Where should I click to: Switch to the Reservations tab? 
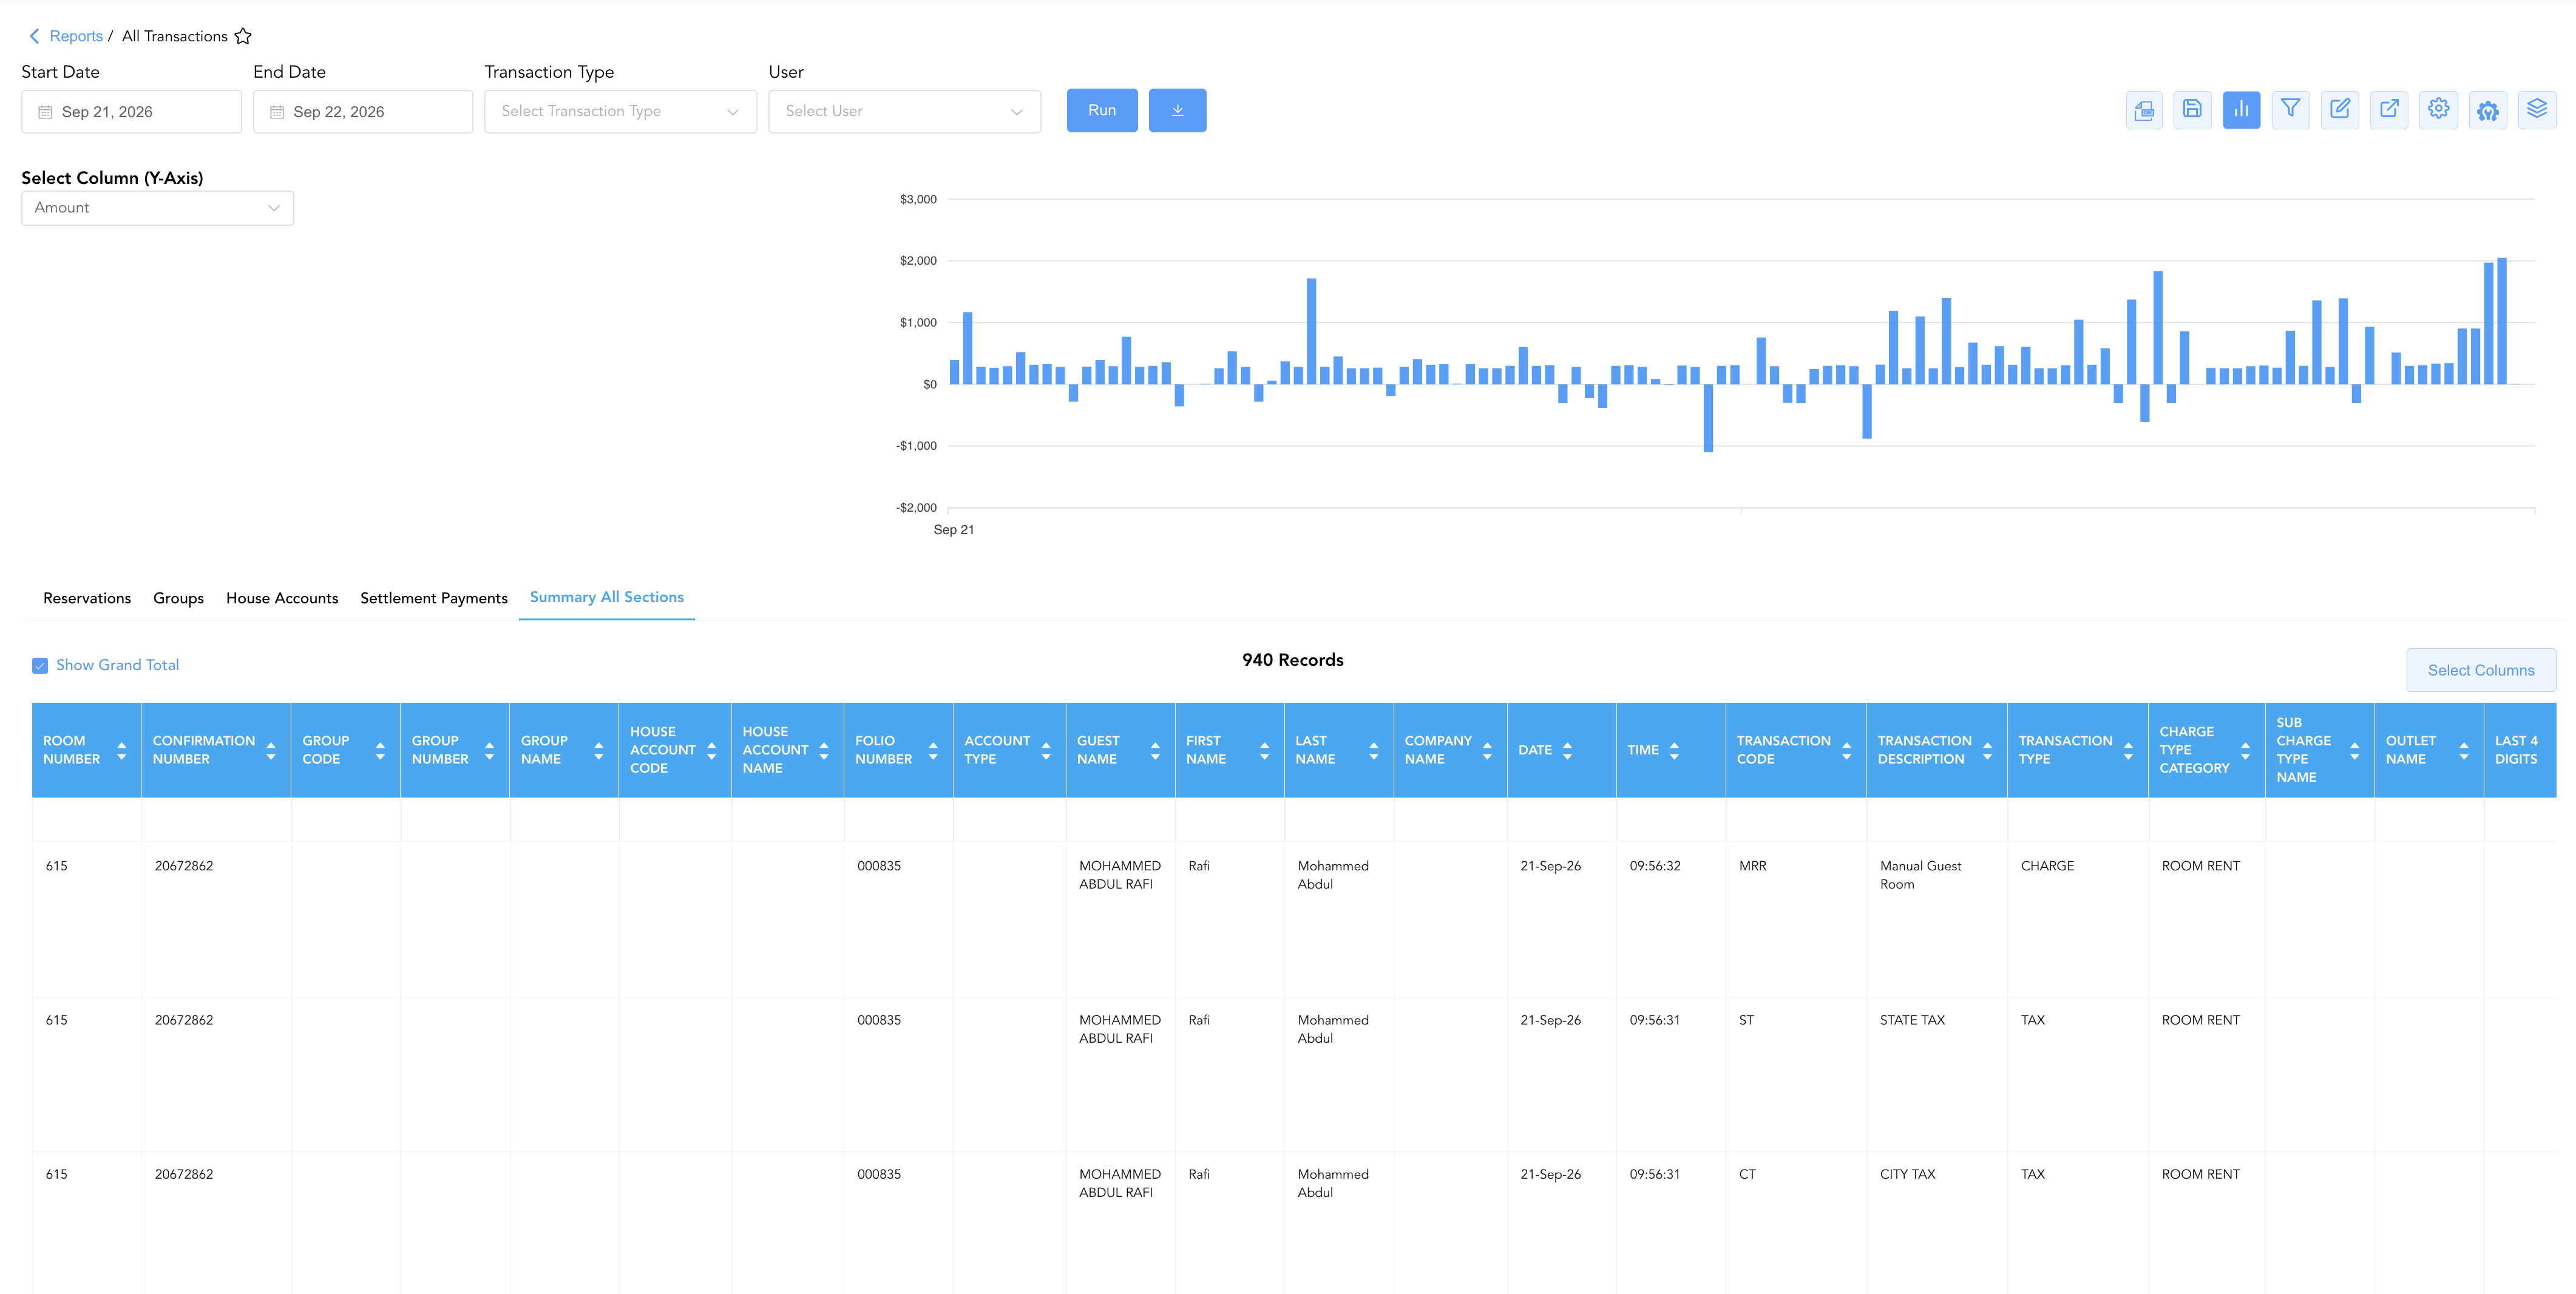pyautogui.click(x=87, y=598)
